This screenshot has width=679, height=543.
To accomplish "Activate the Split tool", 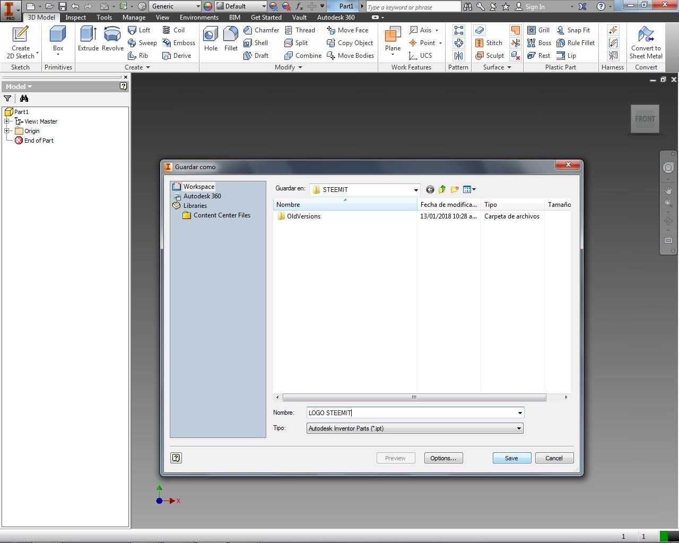I will pyautogui.click(x=296, y=43).
